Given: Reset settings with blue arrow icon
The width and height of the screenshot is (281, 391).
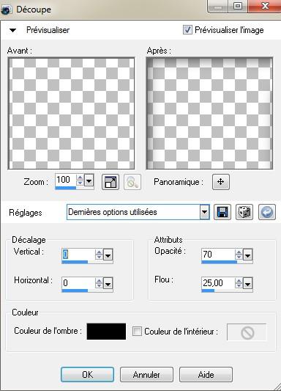Looking at the screenshot, I should [x=267, y=212].
